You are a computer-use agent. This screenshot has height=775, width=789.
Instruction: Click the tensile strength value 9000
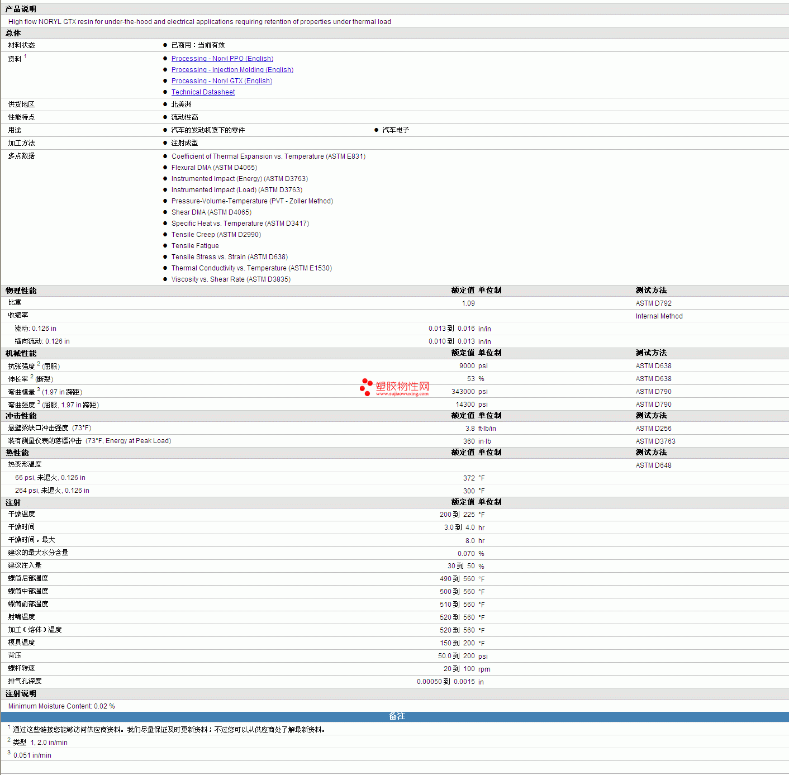467,366
